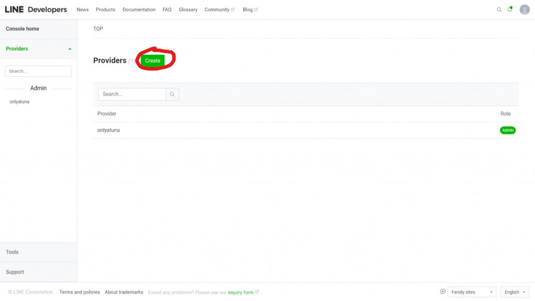Open Tools in the sidebar
The width and height of the screenshot is (535, 301).
(x=13, y=252)
